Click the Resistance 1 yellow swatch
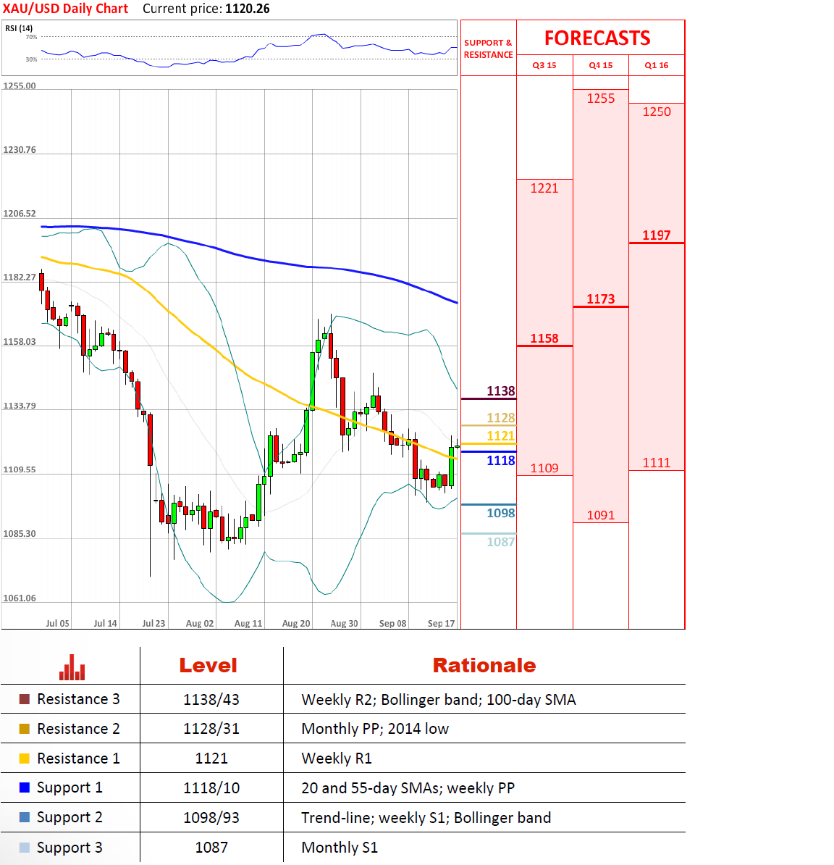Image resolution: width=834 pixels, height=865 pixels. click(25, 759)
